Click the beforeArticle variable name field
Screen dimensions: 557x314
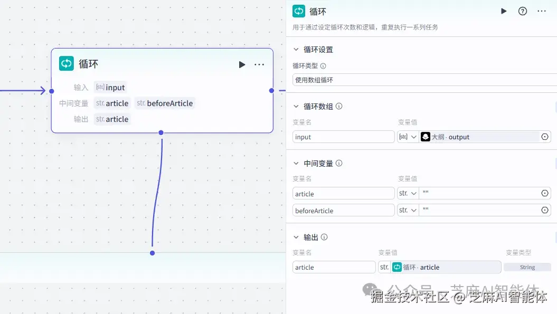click(x=343, y=210)
